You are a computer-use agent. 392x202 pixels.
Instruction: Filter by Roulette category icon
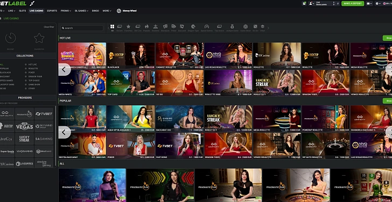(x=156, y=26)
